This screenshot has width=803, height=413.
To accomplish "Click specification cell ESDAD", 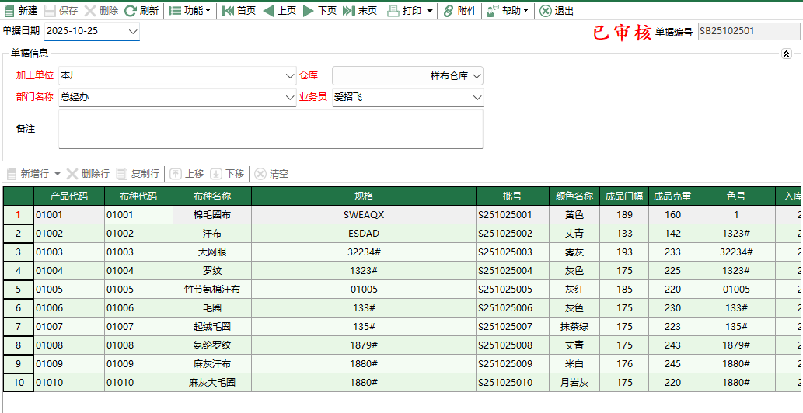I will pos(364,234).
